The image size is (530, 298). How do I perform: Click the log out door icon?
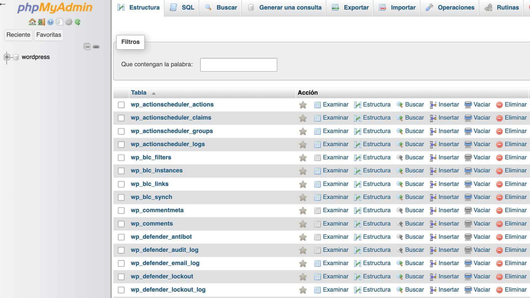pyautogui.click(x=41, y=22)
